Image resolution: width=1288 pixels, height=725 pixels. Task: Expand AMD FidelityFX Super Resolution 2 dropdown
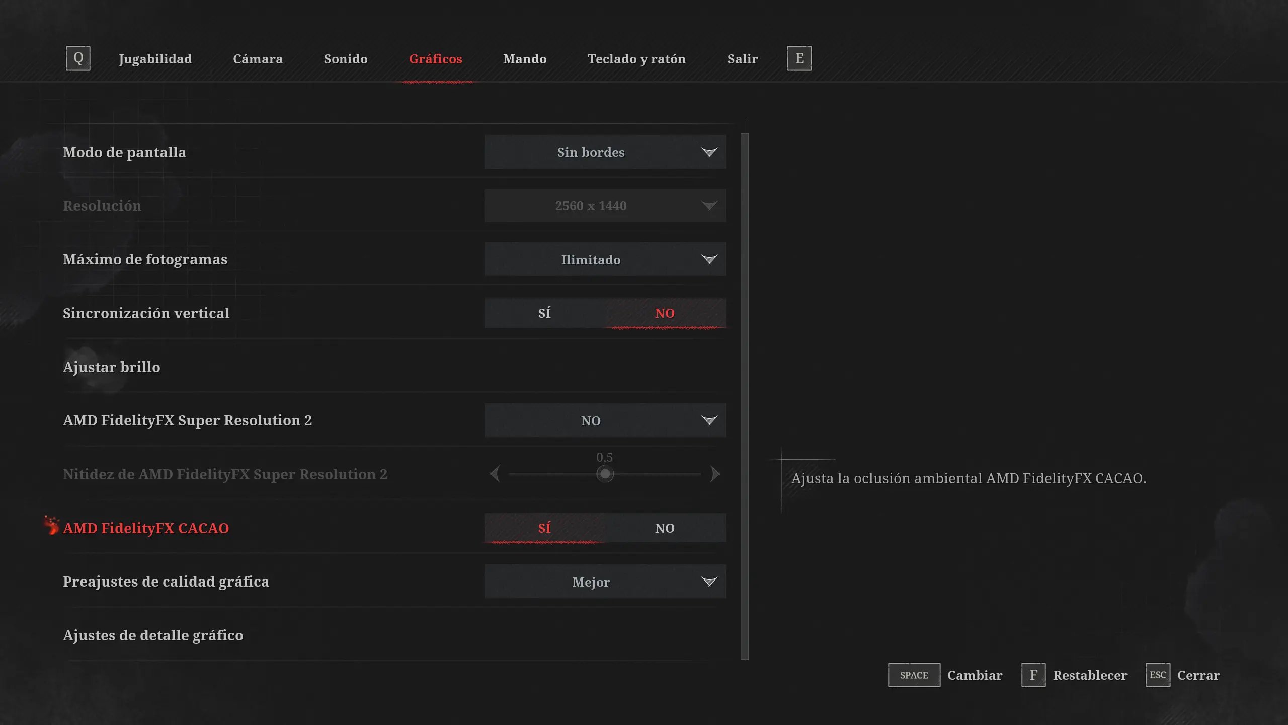pos(605,420)
